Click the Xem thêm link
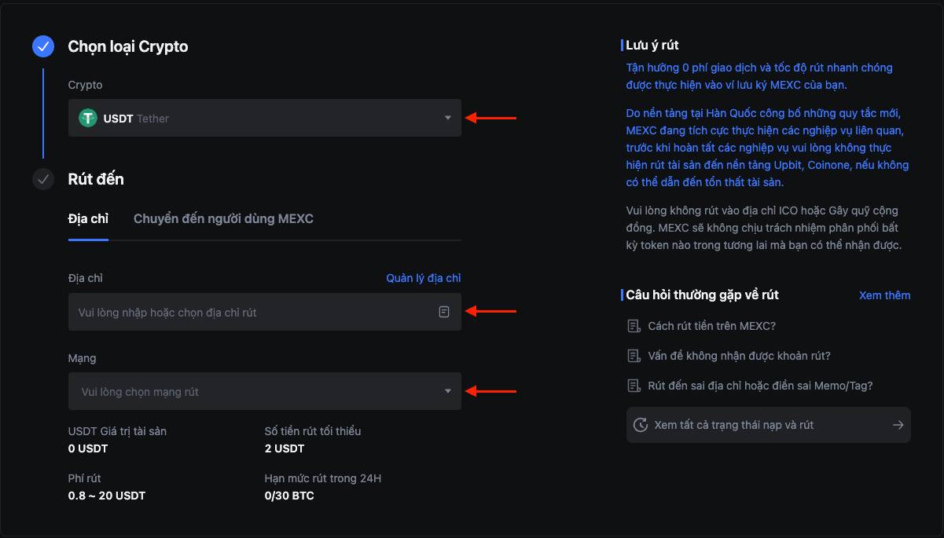Image resolution: width=944 pixels, height=538 pixels. 885,295
